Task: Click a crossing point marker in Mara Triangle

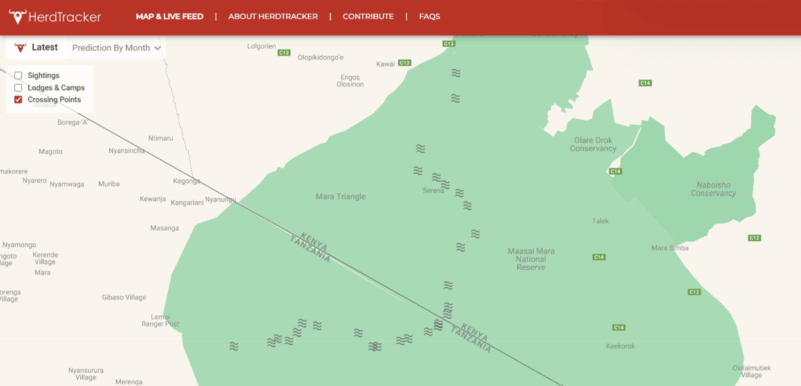Action: pyautogui.click(x=417, y=170)
